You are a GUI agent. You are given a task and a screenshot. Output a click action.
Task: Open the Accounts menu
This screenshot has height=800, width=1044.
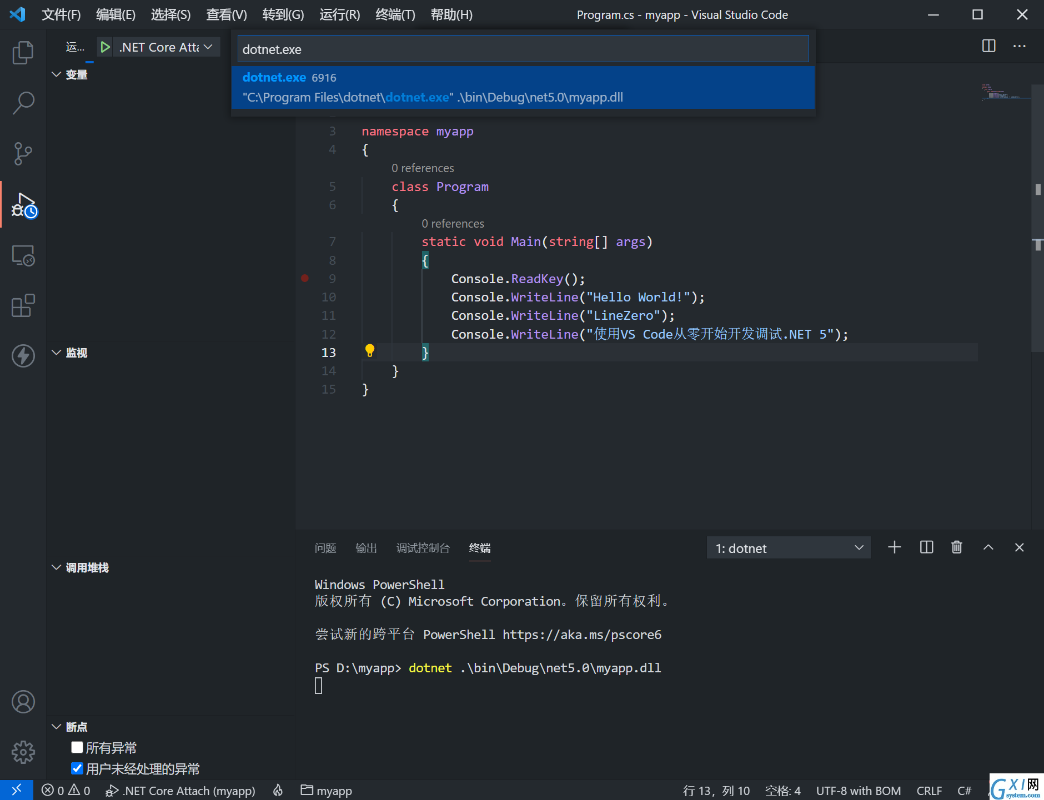[x=23, y=702]
